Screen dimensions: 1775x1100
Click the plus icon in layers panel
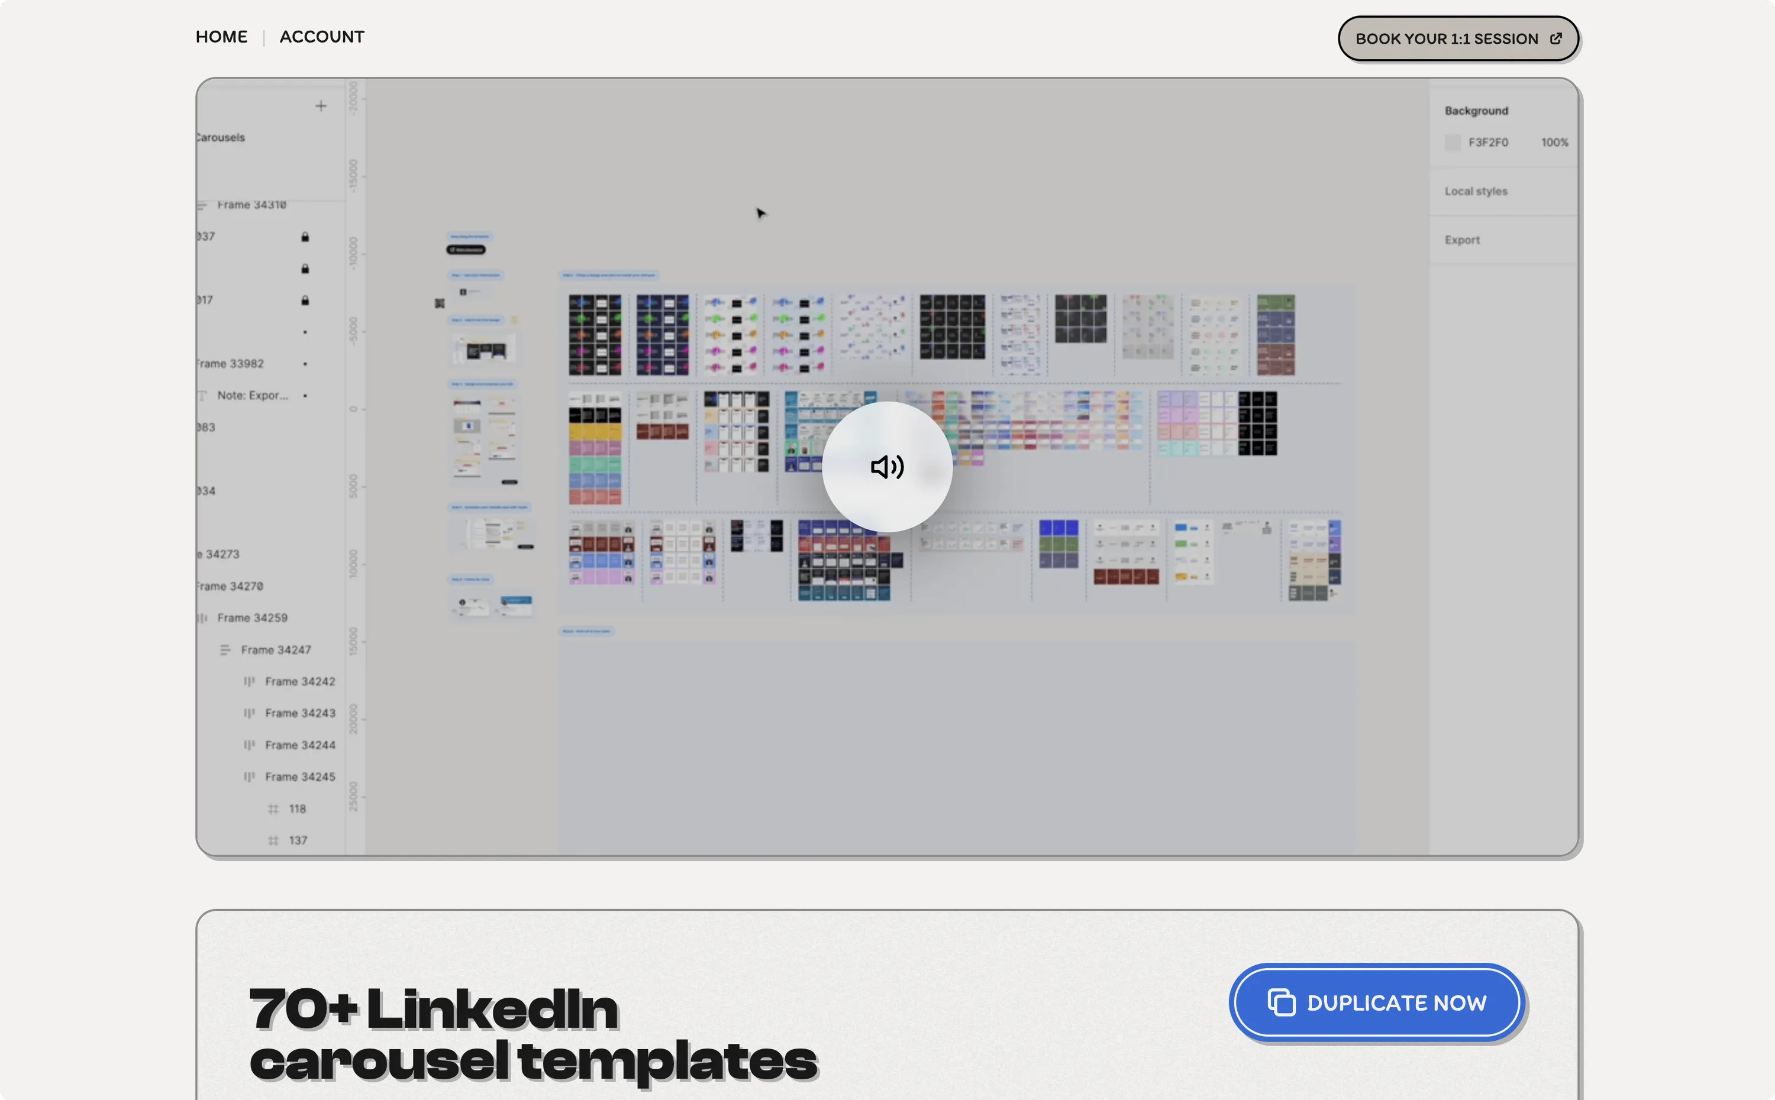[x=321, y=105]
